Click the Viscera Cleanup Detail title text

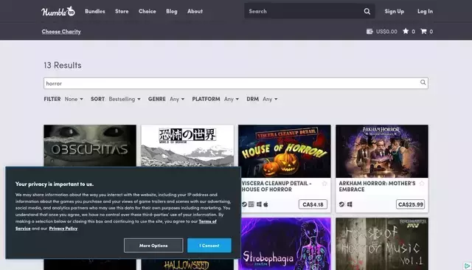click(277, 187)
